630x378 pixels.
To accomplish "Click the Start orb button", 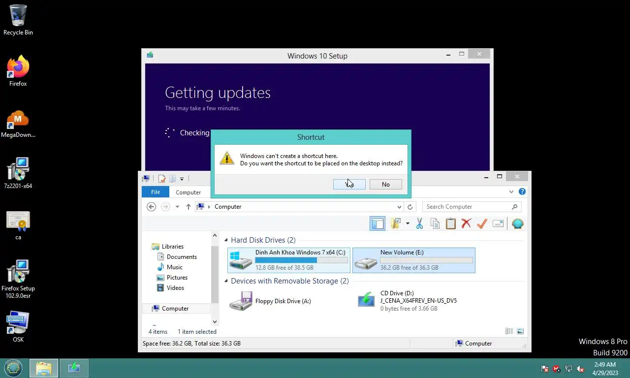I will [13, 368].
